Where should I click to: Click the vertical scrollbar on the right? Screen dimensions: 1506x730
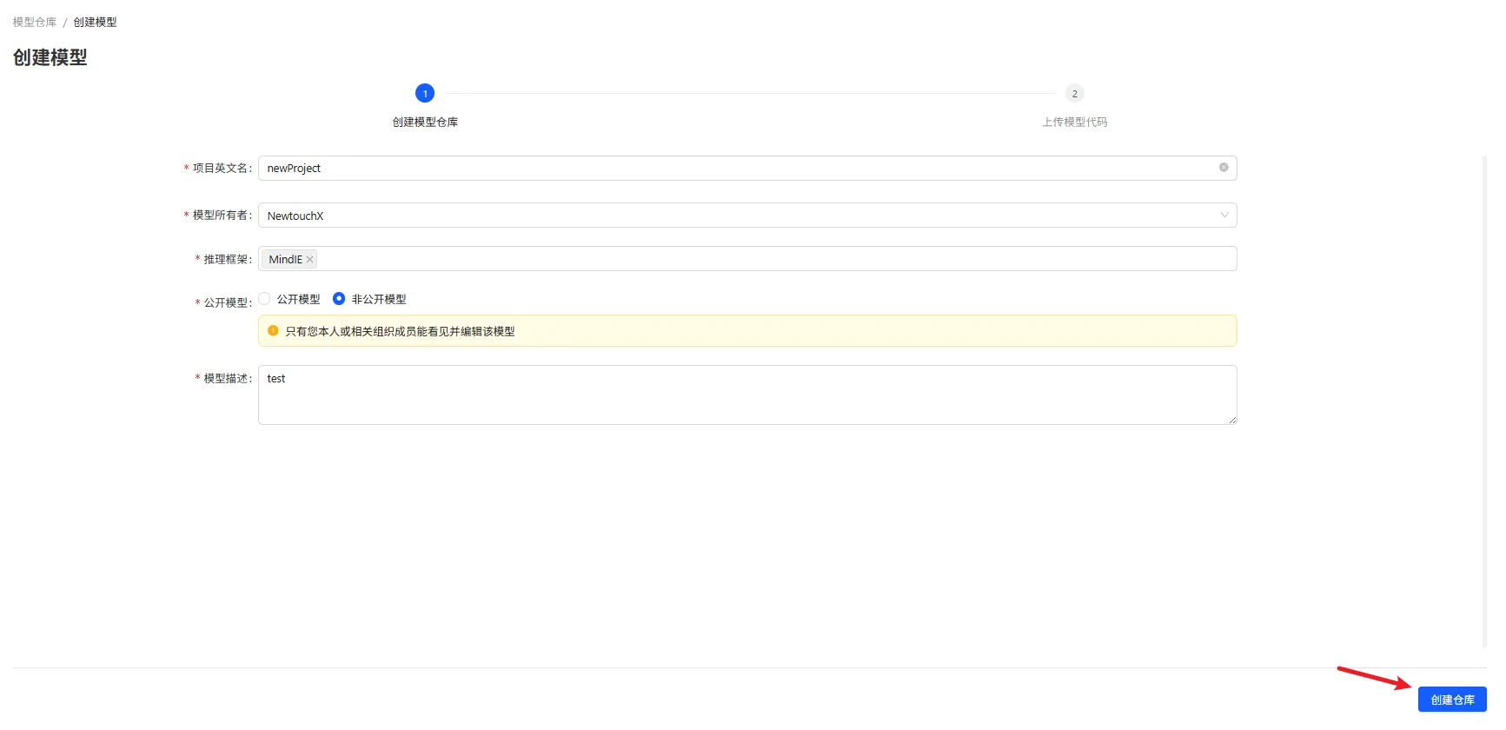tap(1484, 401)
